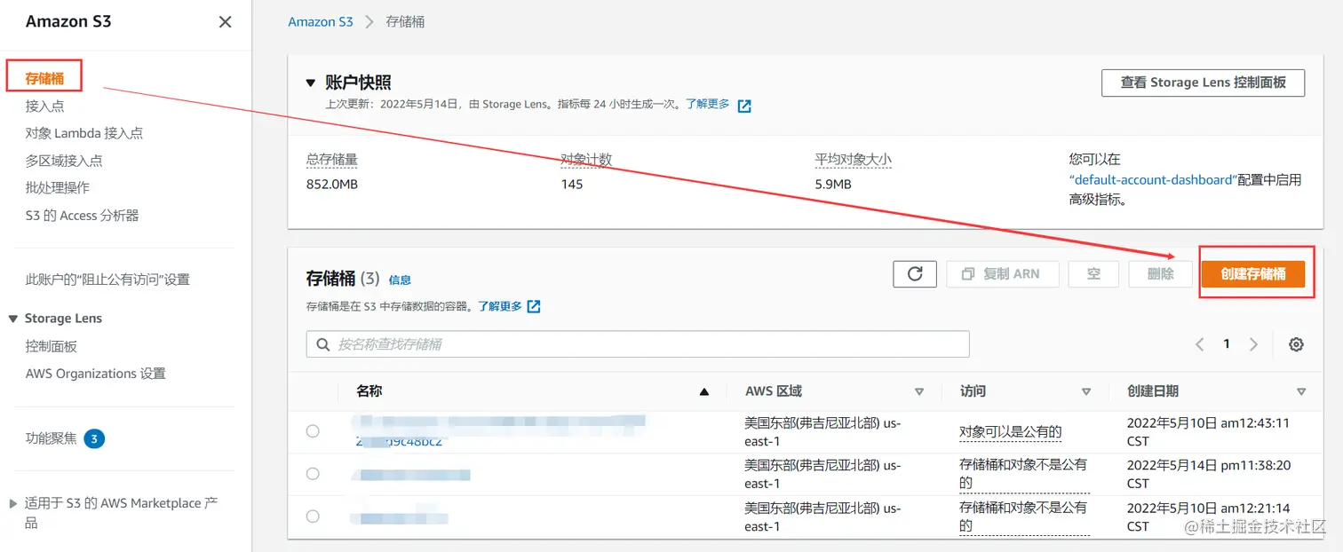Open 了解更多 link under buckets heading
Screen dimensions: 1343x552
point(500,306)
